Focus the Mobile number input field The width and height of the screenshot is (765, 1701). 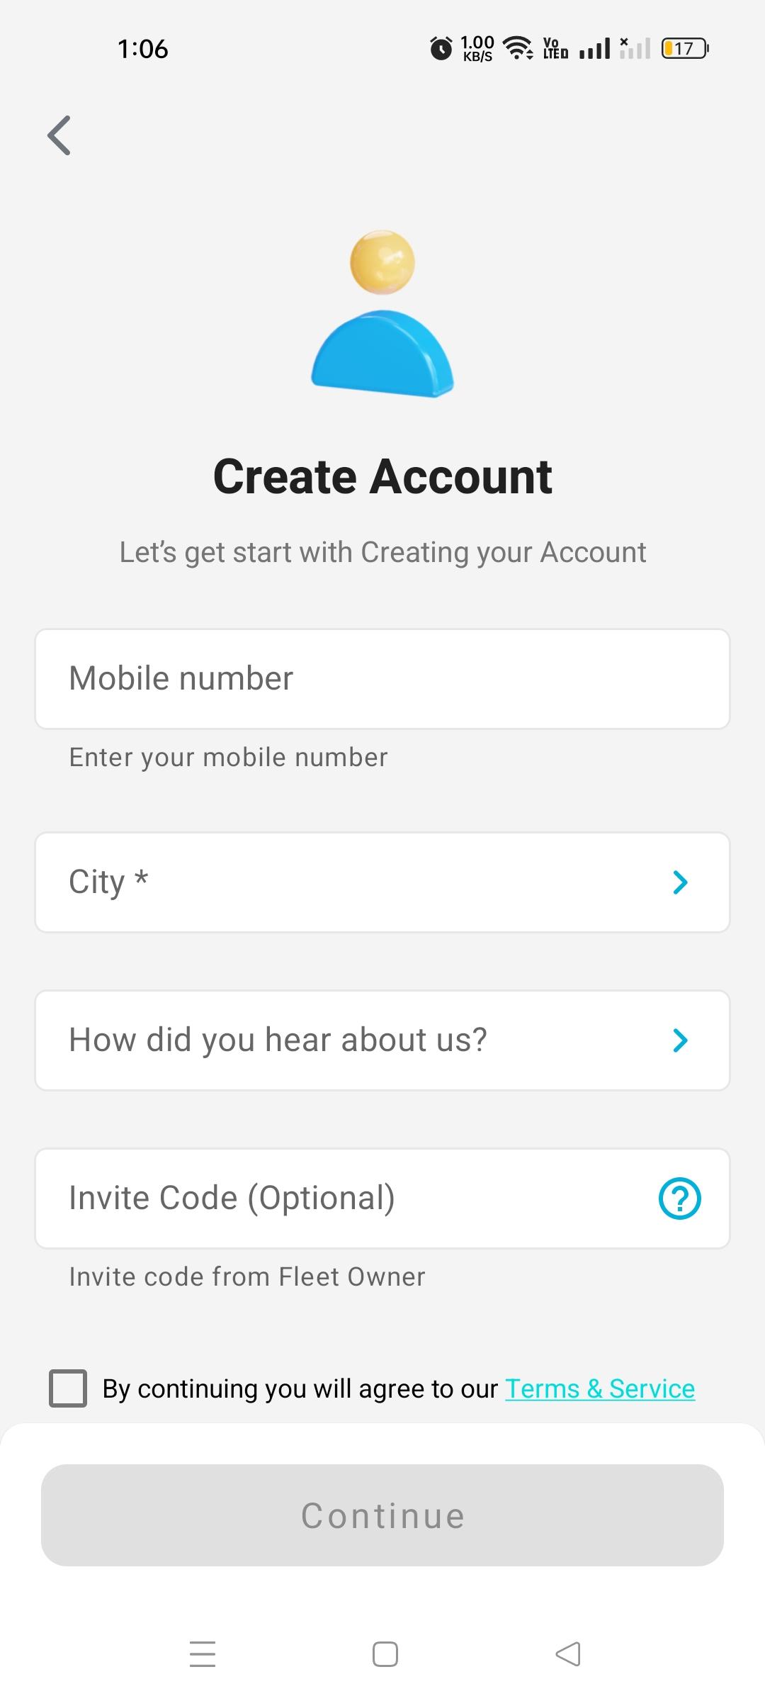[382, 679]
